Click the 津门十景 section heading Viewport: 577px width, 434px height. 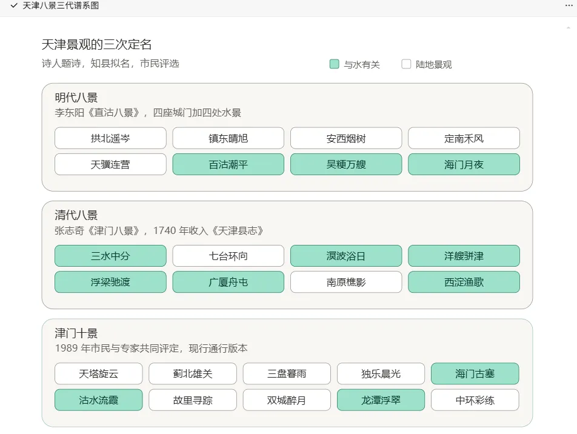76,333
